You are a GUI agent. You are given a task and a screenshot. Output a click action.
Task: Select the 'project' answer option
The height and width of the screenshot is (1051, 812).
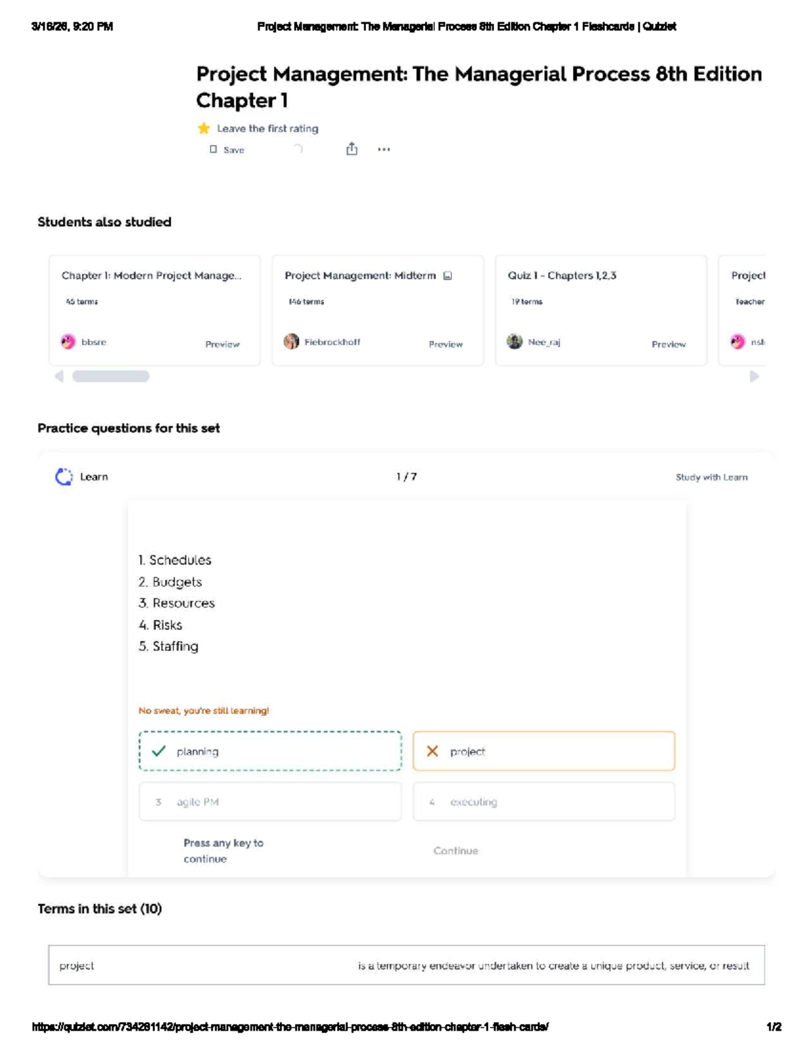point(544,751)
